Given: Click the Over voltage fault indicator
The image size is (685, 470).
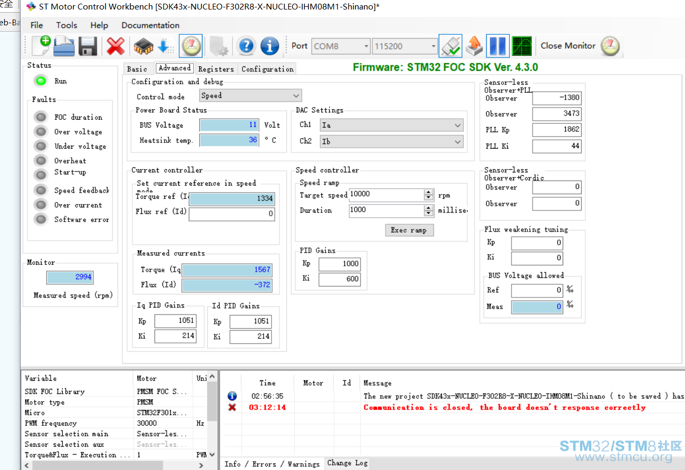Looking at the screenshot, I should (41, 131).
